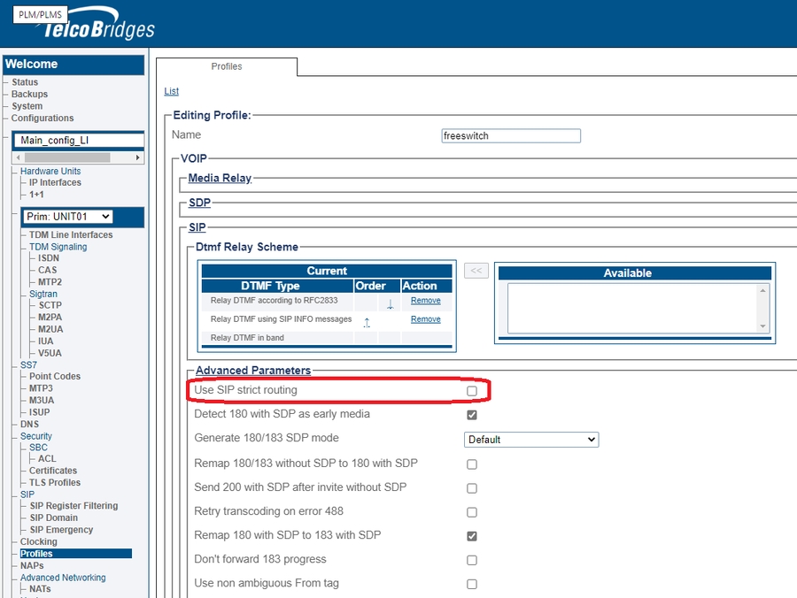Open the Generate 180/183 SDP mode dropdown
This screenshot has width=797, height=598.
[x=531, y=440]
